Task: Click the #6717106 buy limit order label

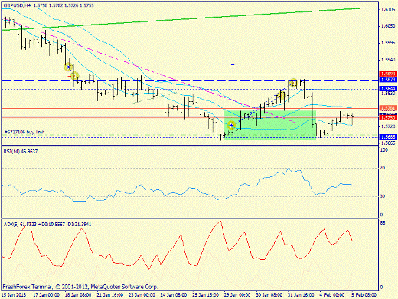Action: (x=24, y=132)
